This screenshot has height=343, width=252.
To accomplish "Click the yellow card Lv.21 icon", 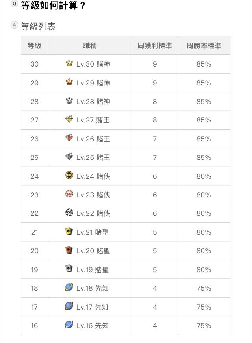I will tap(69, 231).
